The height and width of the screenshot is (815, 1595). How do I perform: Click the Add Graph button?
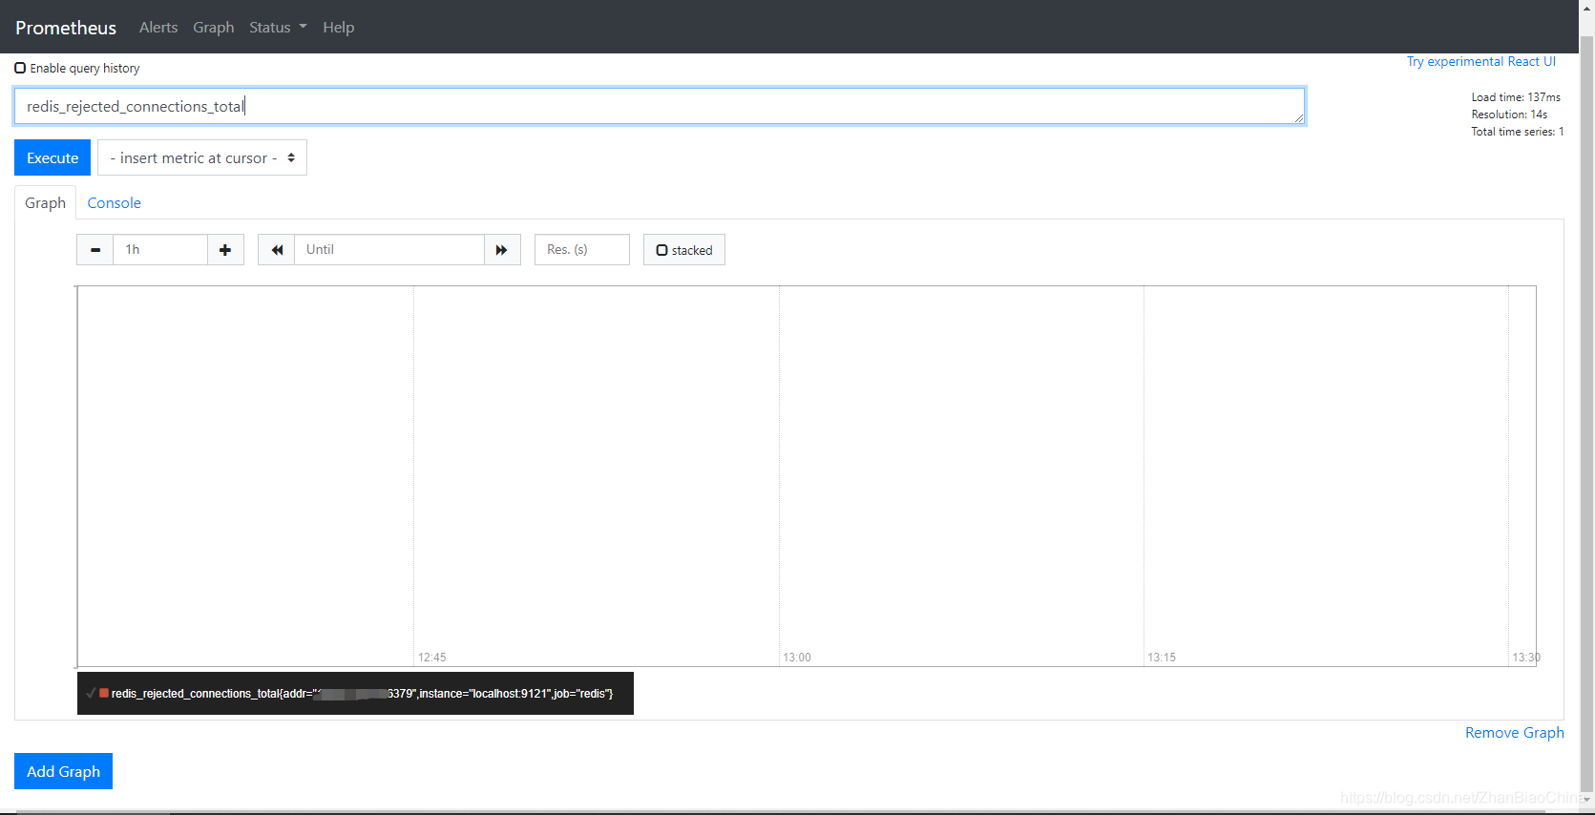[63, 771]
